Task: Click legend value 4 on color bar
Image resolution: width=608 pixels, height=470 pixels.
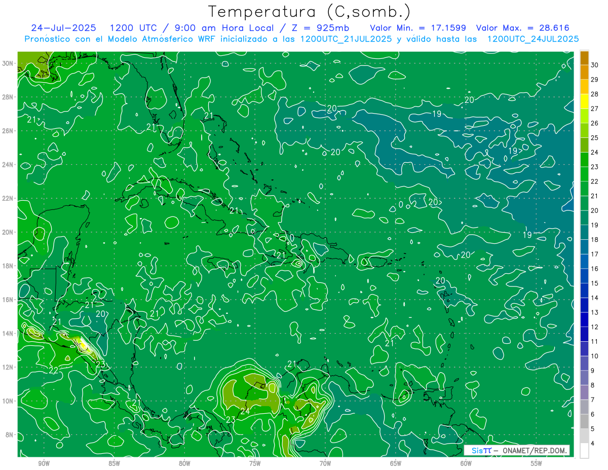Action: pos(593,444)
